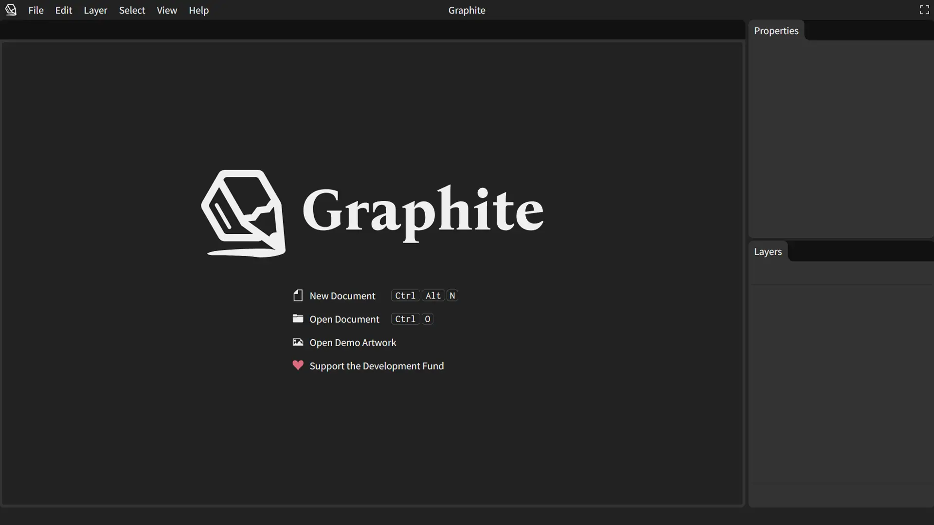The width and height of the screenshot is (934, 525).
Task: Click the Alt key hint beside New Document
Action: [433, 296]
